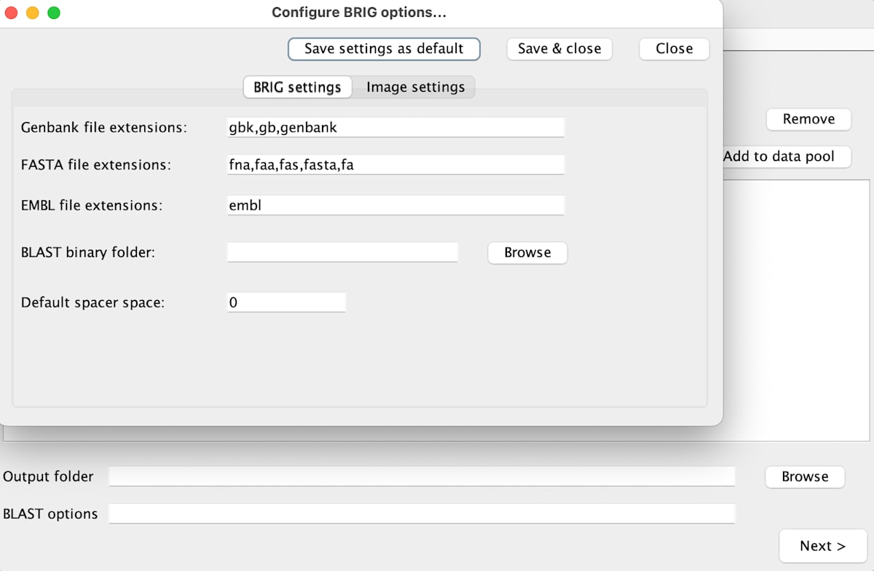Edit the FASTA file extensions field
The image size is (874, 571).
395,165
